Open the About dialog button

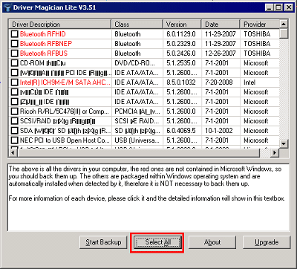point(212,242)
